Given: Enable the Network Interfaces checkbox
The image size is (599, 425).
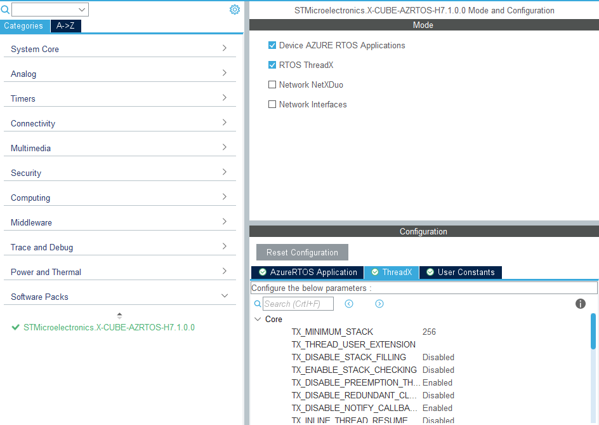Looking at the screenshot, I should click(x=272, y=104).
